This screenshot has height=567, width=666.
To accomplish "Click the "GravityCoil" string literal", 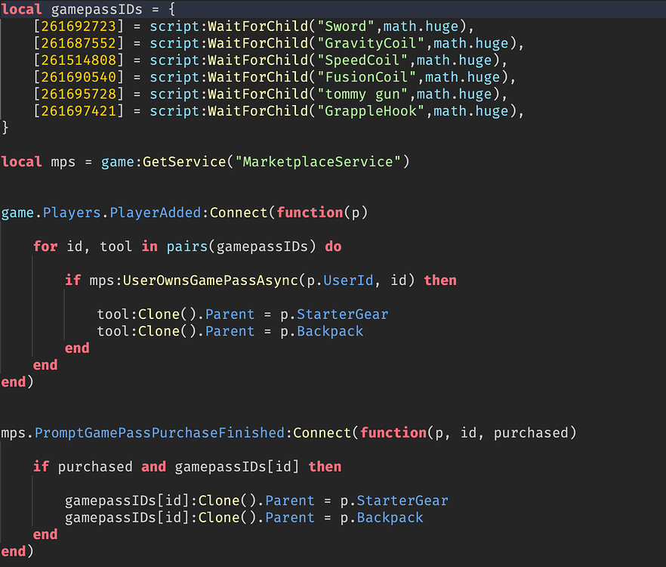I will tap(368, 43).
